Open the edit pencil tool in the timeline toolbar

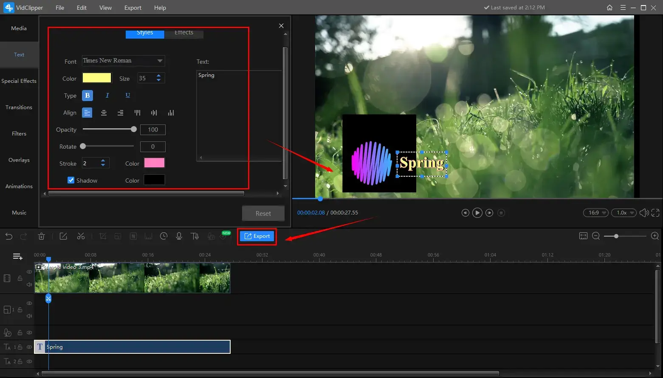pyautogui.click(x=63, y=236)
